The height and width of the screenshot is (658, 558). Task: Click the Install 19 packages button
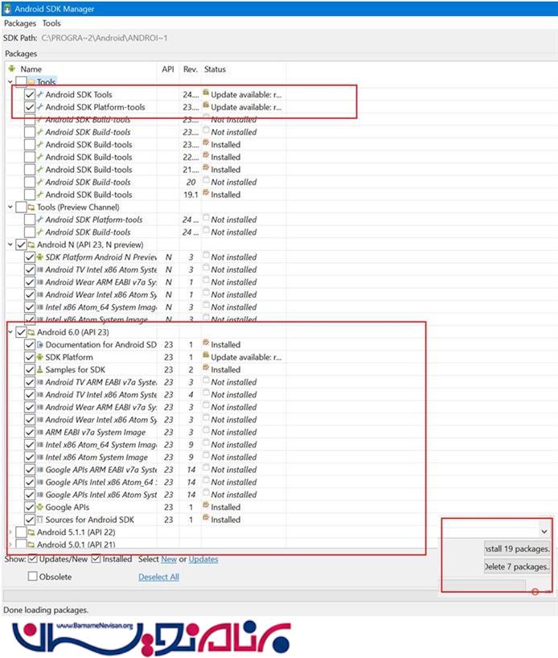[x=516, y=549]
